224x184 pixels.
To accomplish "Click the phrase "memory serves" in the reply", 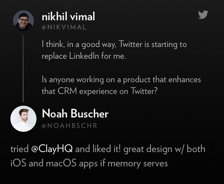I will pyautogui.click(x=137, y=163).
